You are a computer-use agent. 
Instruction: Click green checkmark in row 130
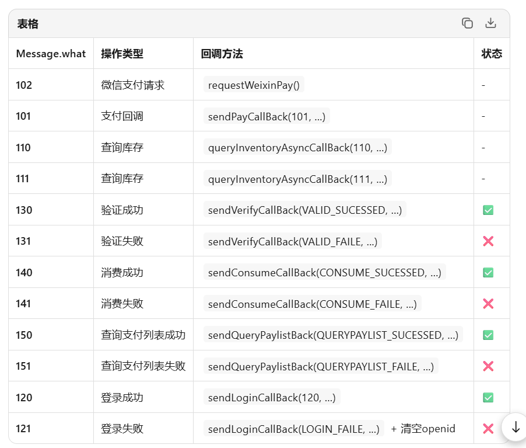488,210
